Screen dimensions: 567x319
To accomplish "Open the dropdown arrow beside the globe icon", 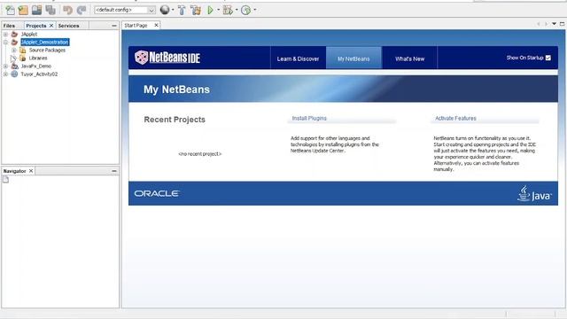I will coord(173,10).
